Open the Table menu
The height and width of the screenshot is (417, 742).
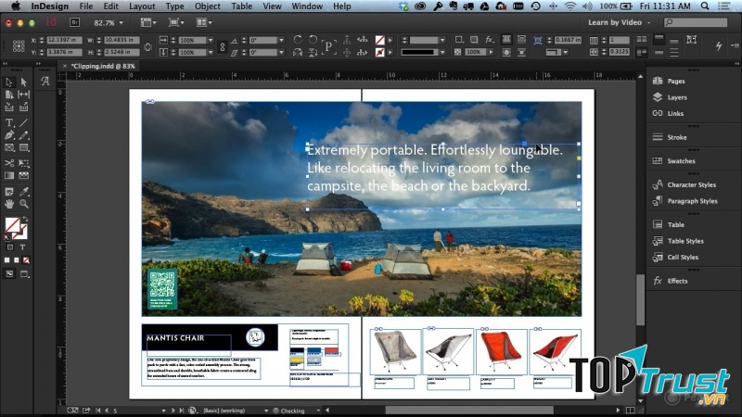pyautogui.click(x=241, y=6)
